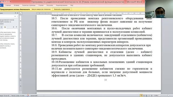Viewport: 173px width, 97px height.
Task: Click the word ДМДЕ in the document
Action: 91,75
